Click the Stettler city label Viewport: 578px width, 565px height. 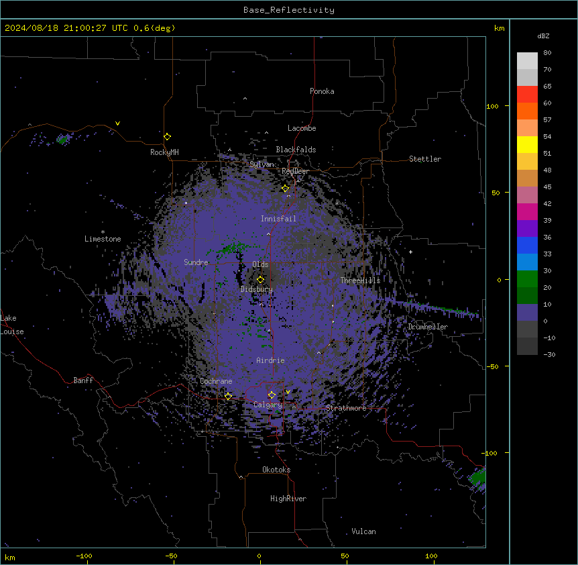point(424,159)
